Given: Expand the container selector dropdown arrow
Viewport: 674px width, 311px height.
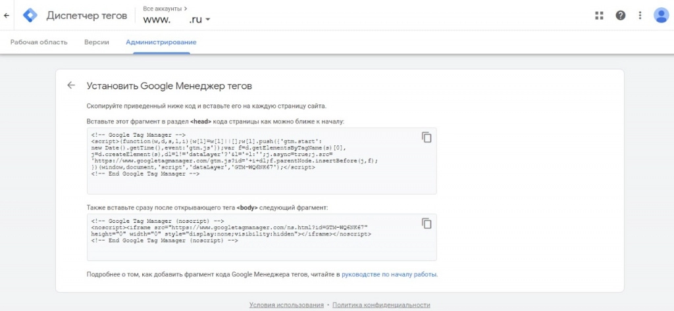Looking at the screenshot, I should coord(208,19).
